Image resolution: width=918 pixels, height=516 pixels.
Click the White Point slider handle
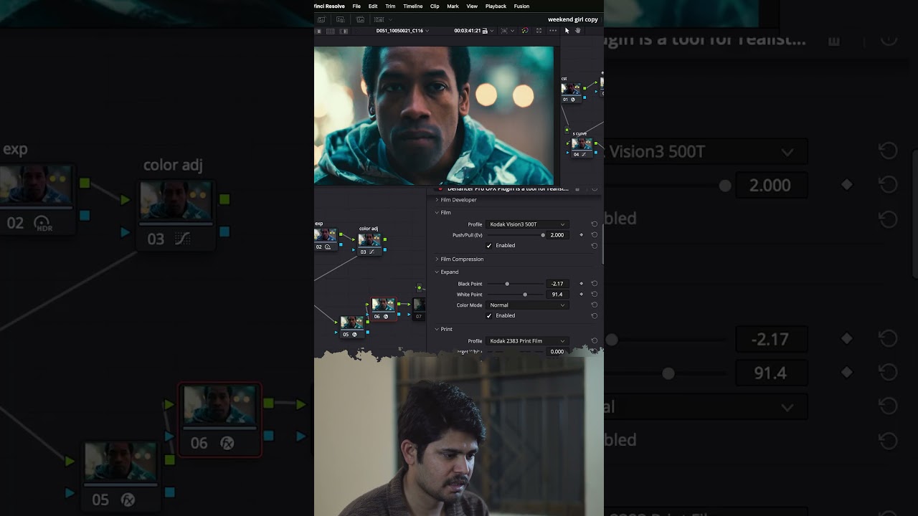coord(525,295)
